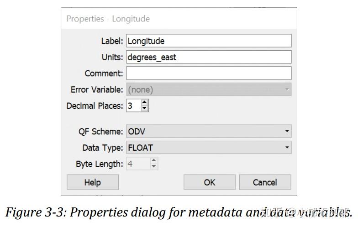Click the Units text field
The image size is (358, 227).
tap(209, 57)
